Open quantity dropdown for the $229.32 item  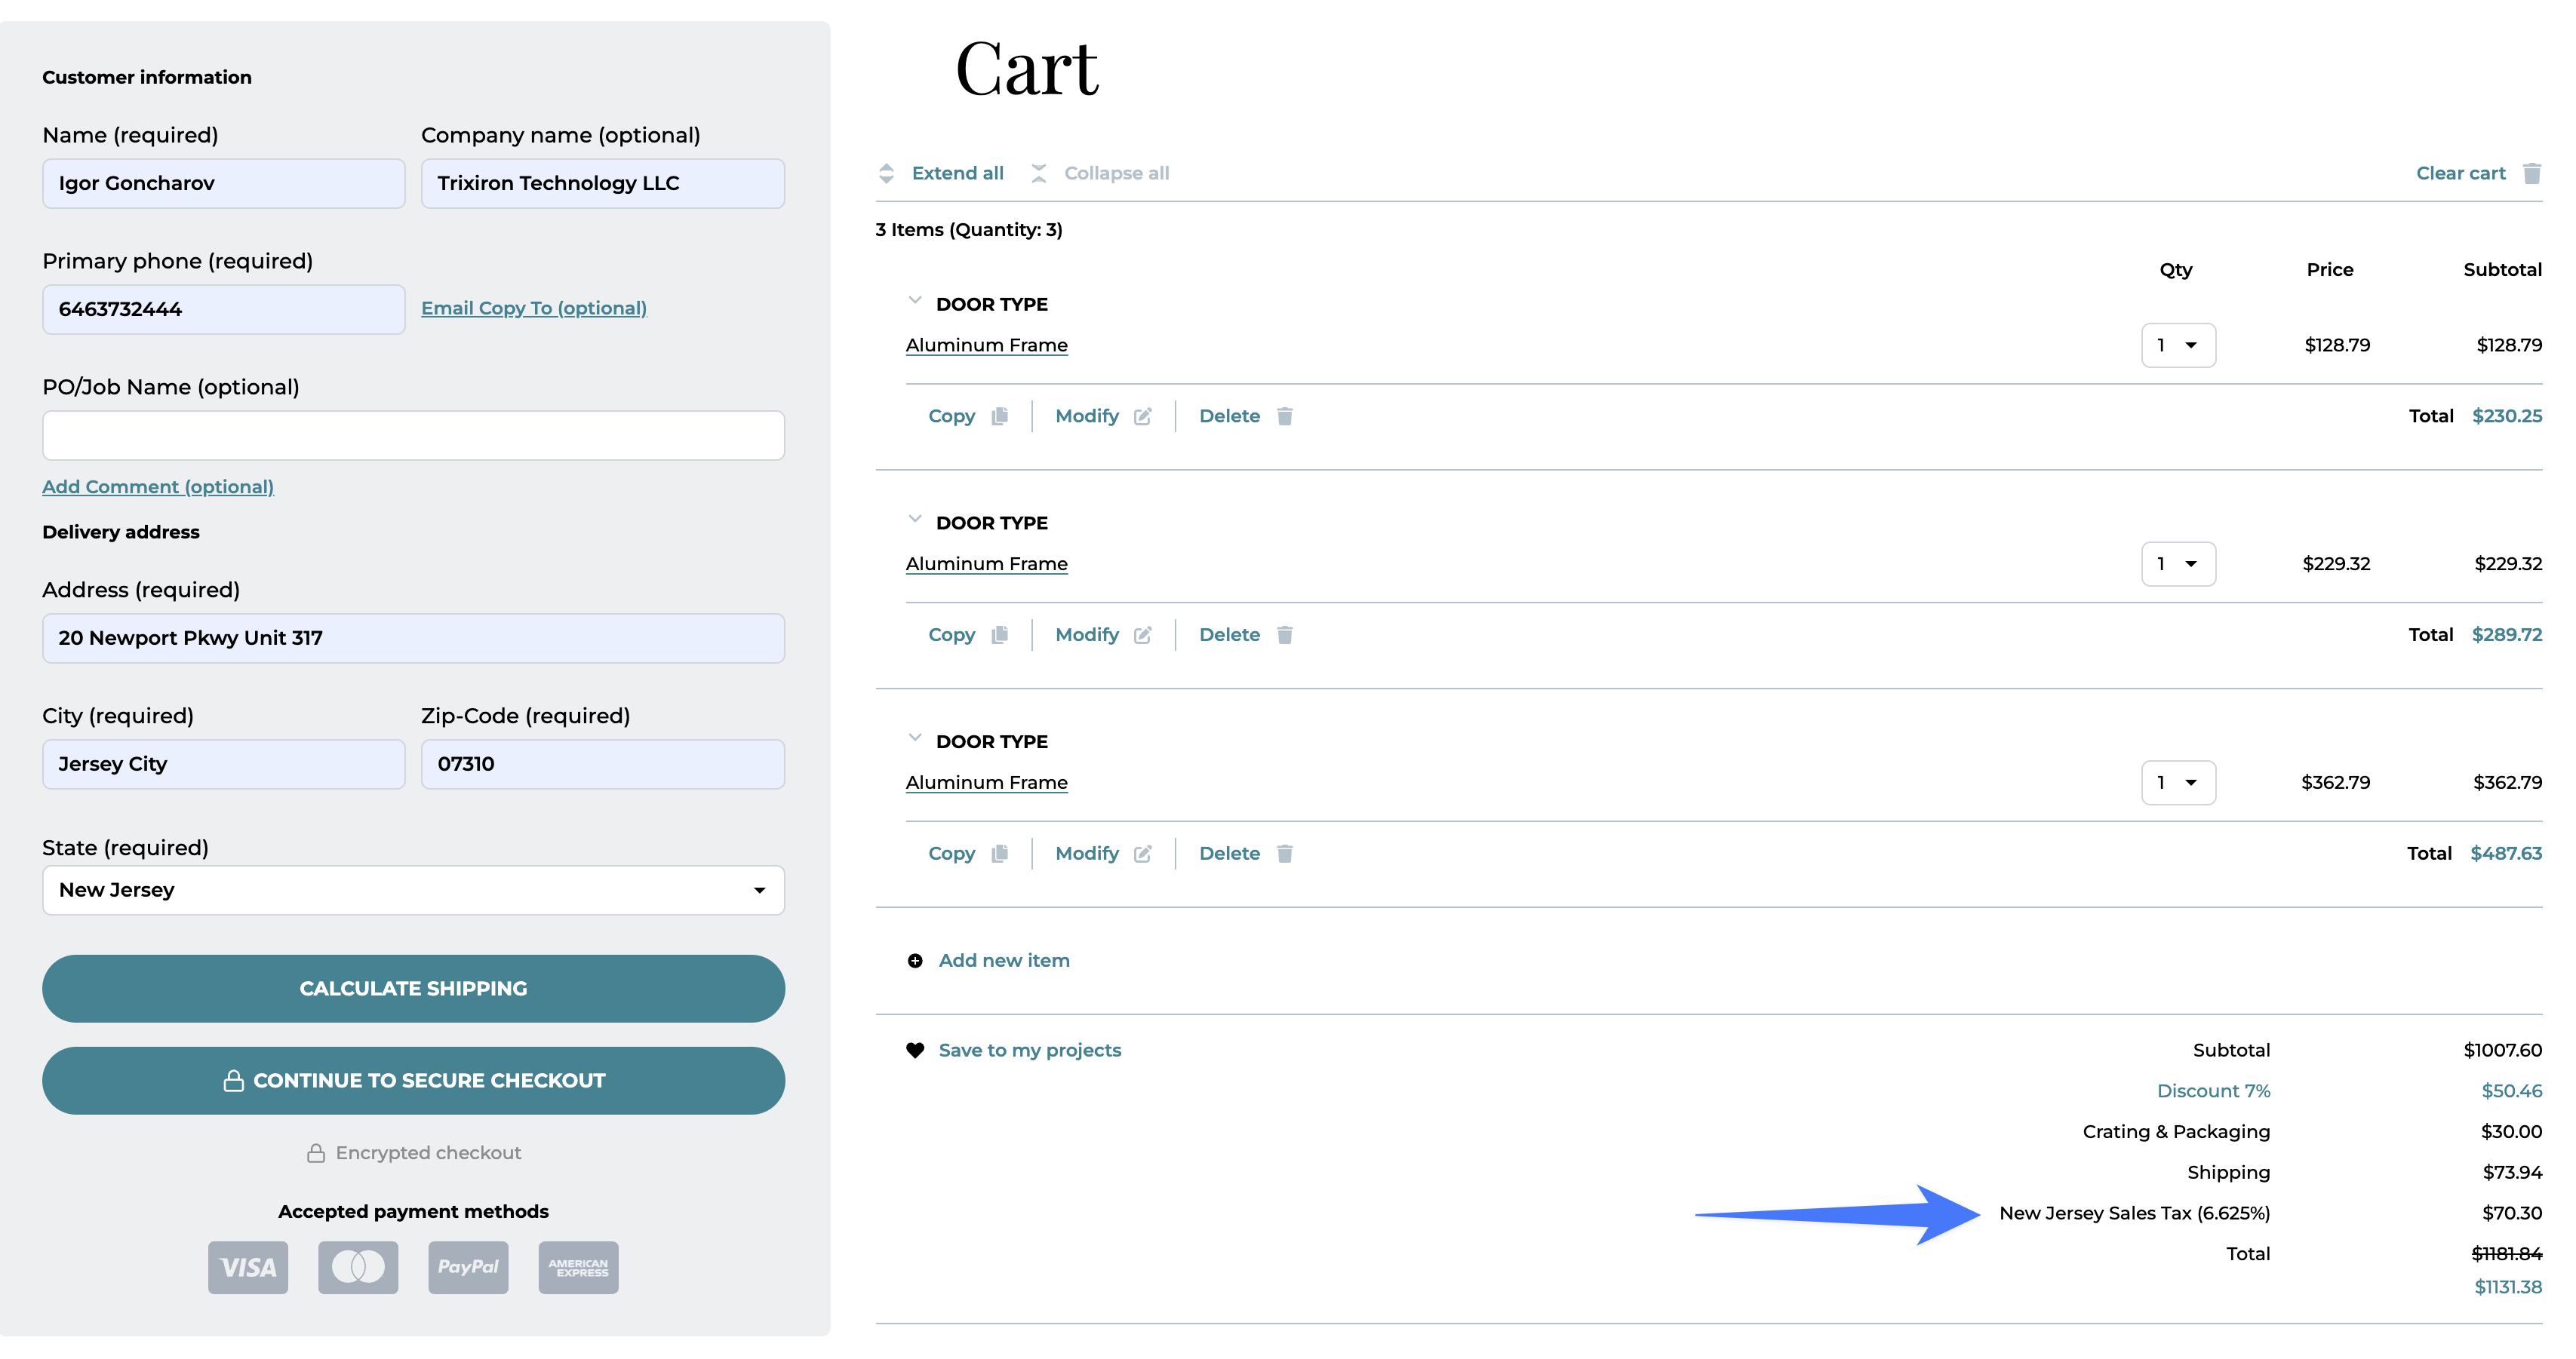click(x=2178, y=563)
